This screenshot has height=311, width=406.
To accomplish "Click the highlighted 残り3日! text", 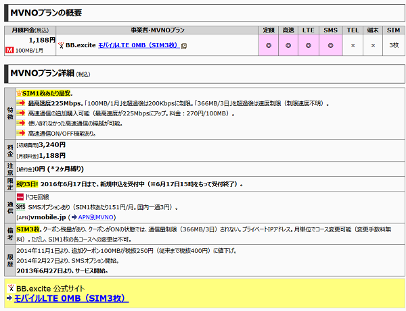I will click(27, 184).
